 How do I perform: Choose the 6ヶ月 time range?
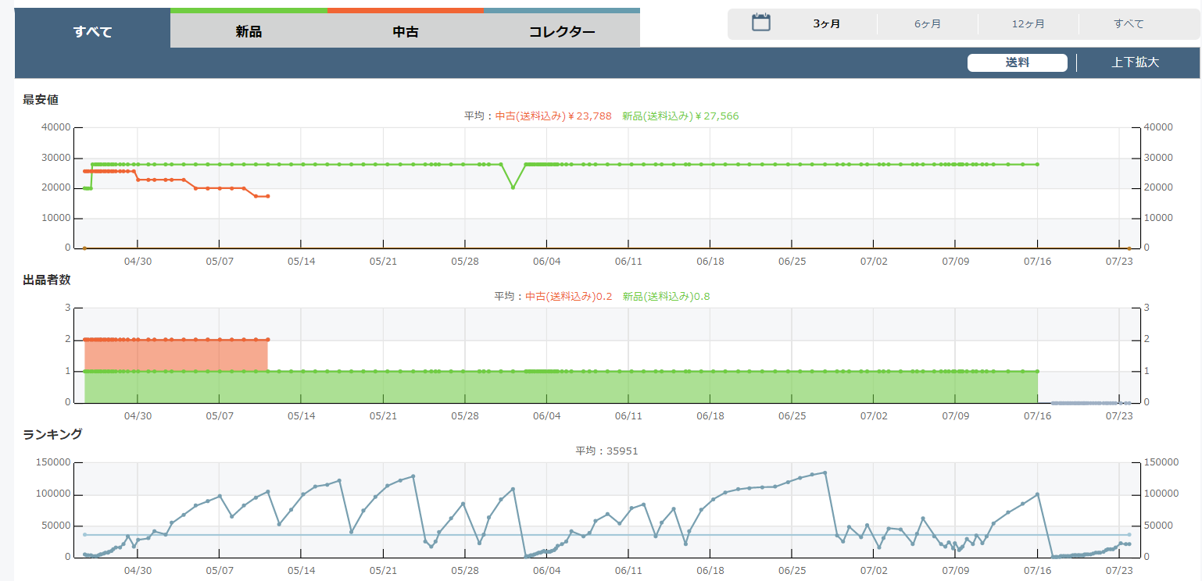[x=927, y=24]
